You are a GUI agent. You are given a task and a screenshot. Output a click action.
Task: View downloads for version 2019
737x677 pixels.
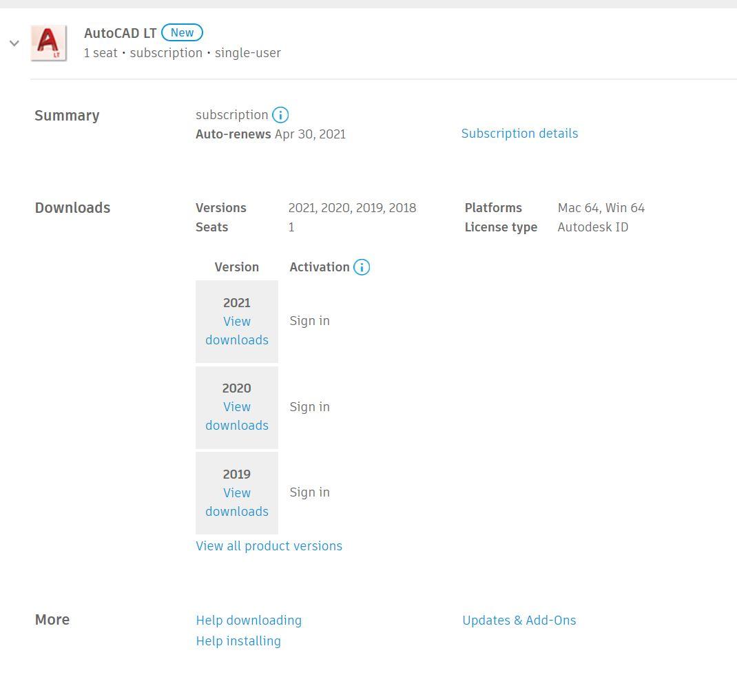[x=236, y=502]
